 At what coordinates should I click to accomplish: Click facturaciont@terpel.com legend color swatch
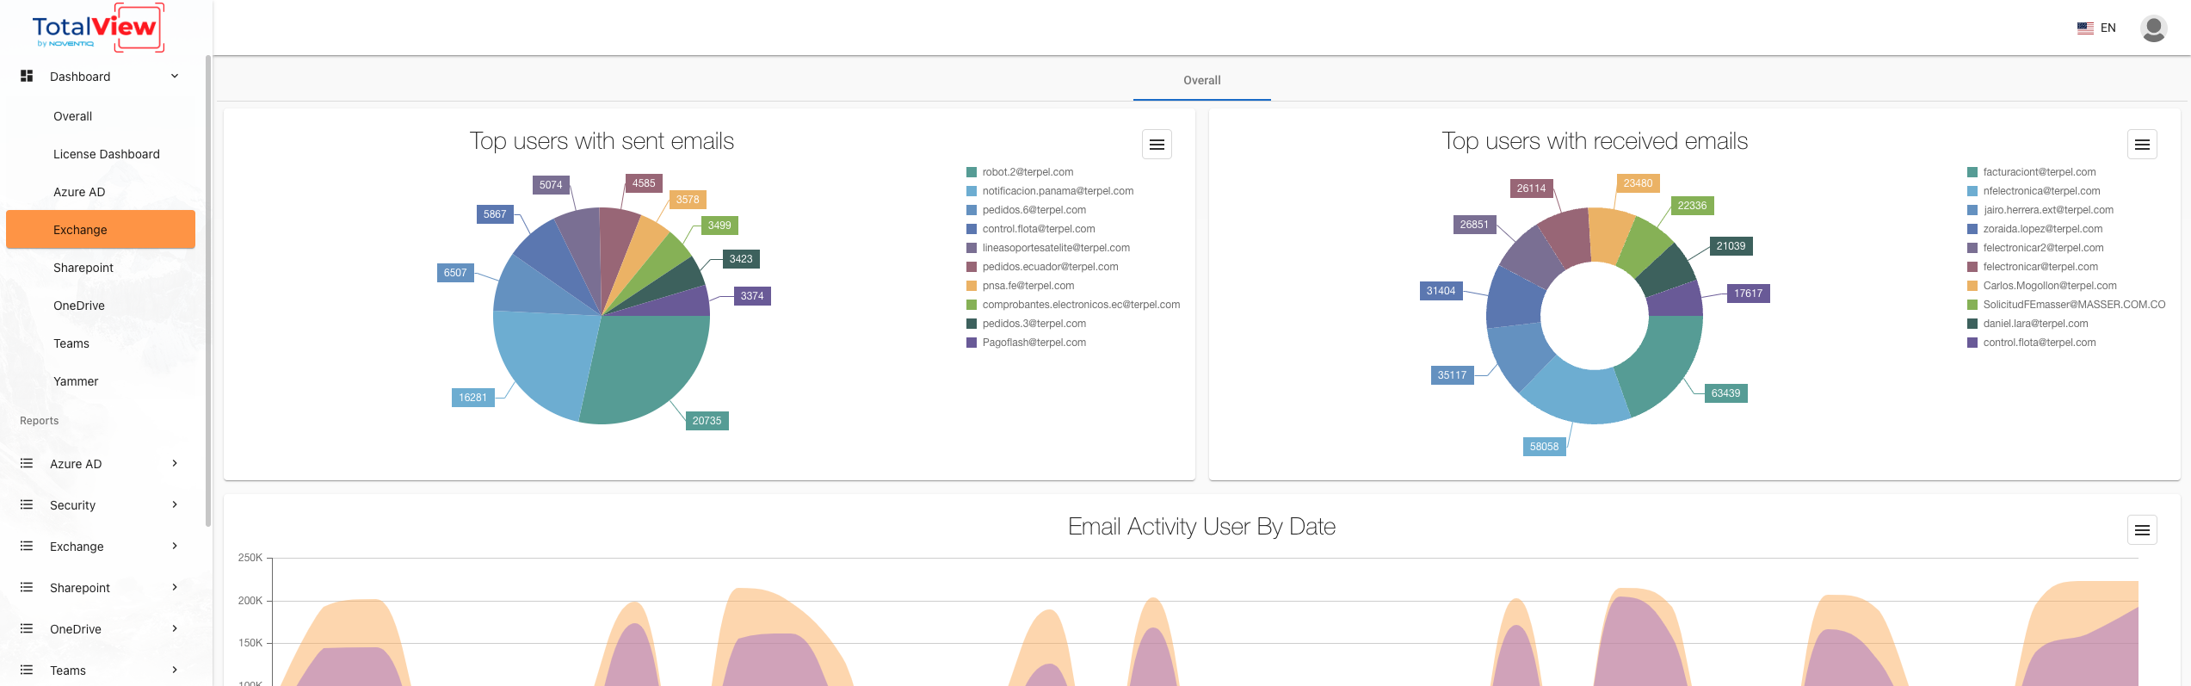point(1972,172)
